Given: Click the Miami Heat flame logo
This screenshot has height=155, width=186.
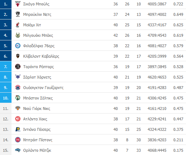Looking at the screenshot, I should 18,25.
